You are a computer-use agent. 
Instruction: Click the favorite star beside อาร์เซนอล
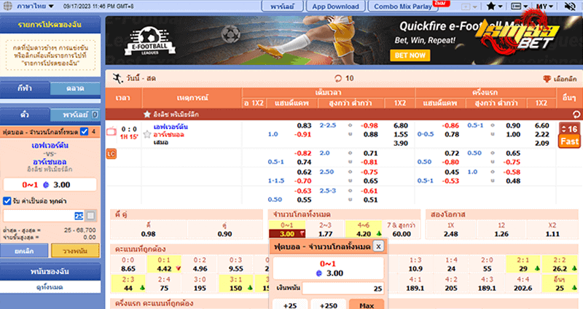click(147, 134)
